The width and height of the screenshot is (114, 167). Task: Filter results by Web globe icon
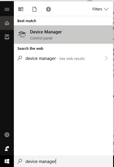(48, 9)
